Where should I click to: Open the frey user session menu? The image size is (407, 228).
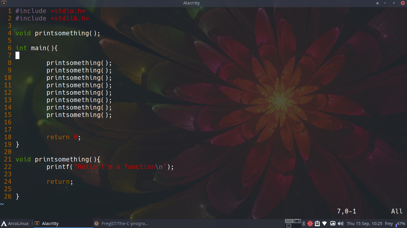[x=389, y=224]
